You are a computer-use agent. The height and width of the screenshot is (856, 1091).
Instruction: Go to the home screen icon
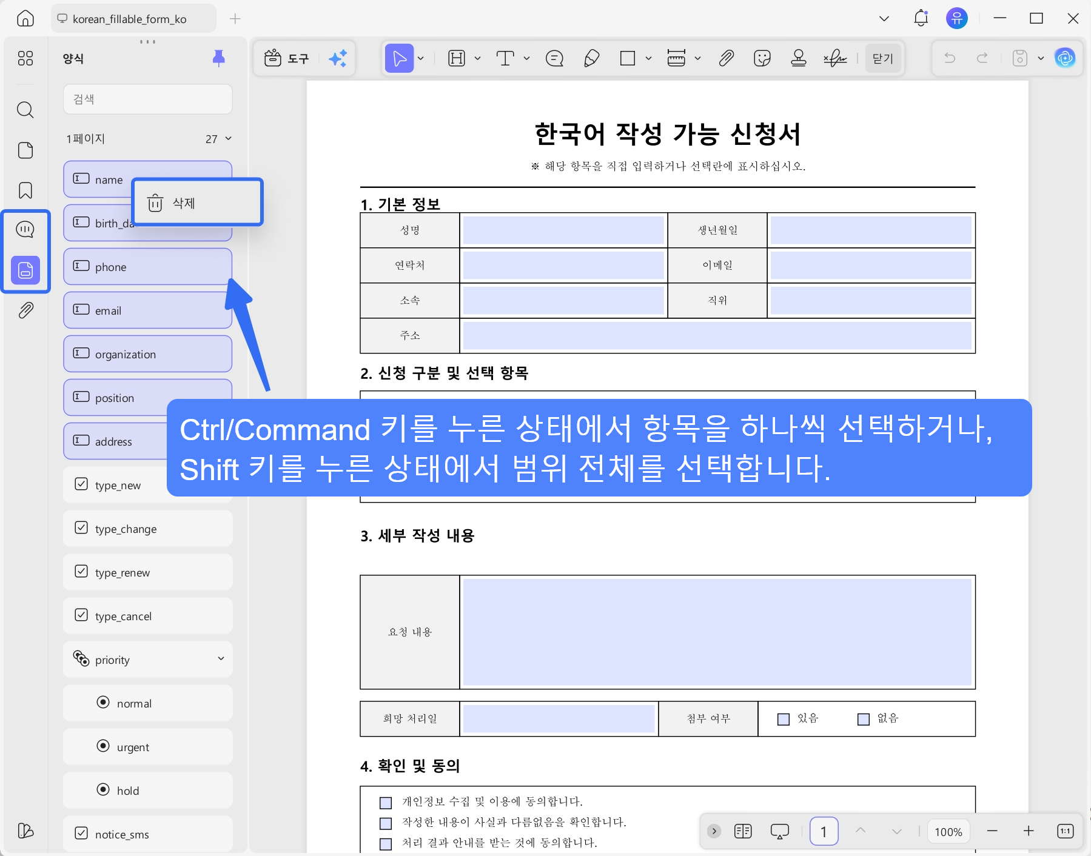click(x=25, y=19)
